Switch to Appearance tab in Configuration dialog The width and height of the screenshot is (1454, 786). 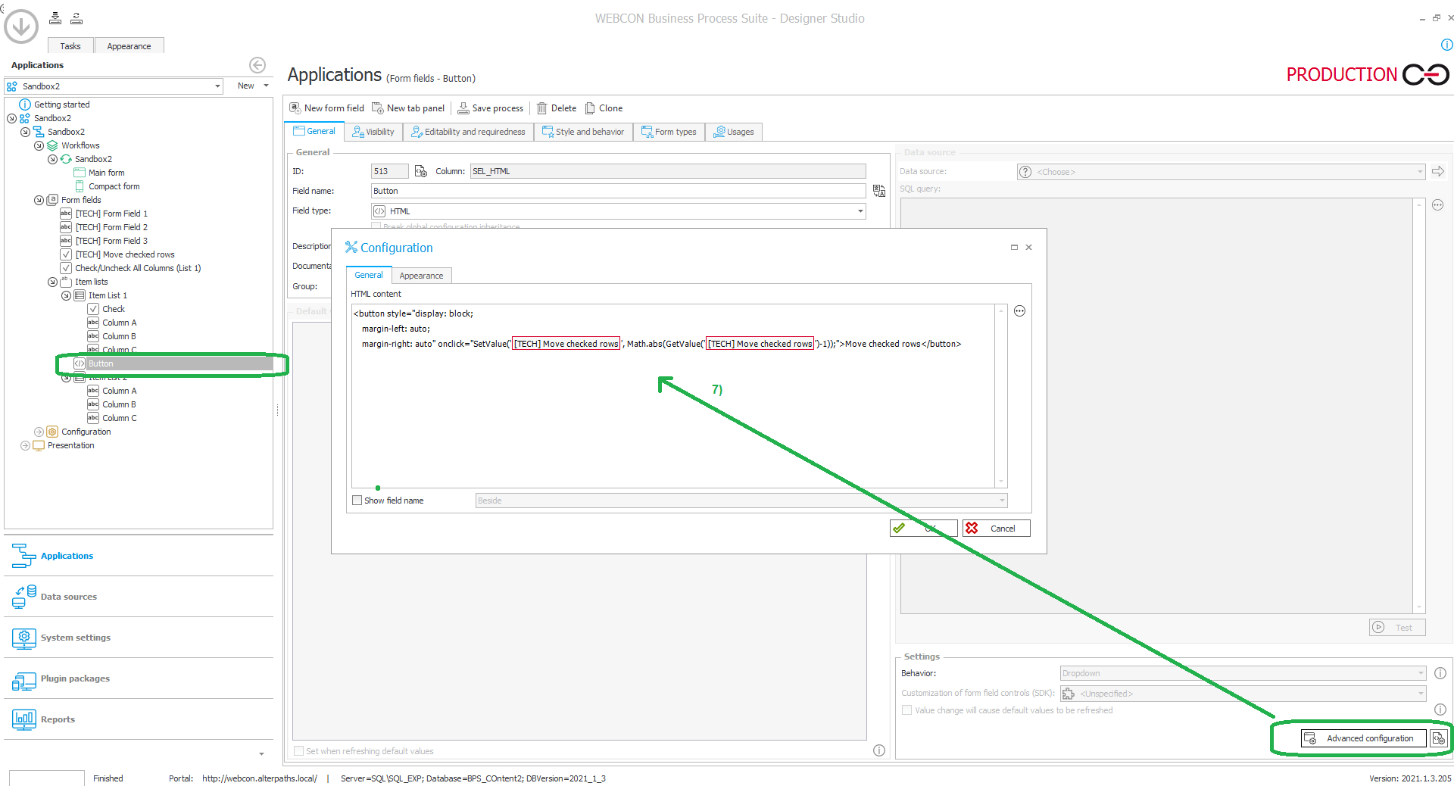tap(421, 276)
